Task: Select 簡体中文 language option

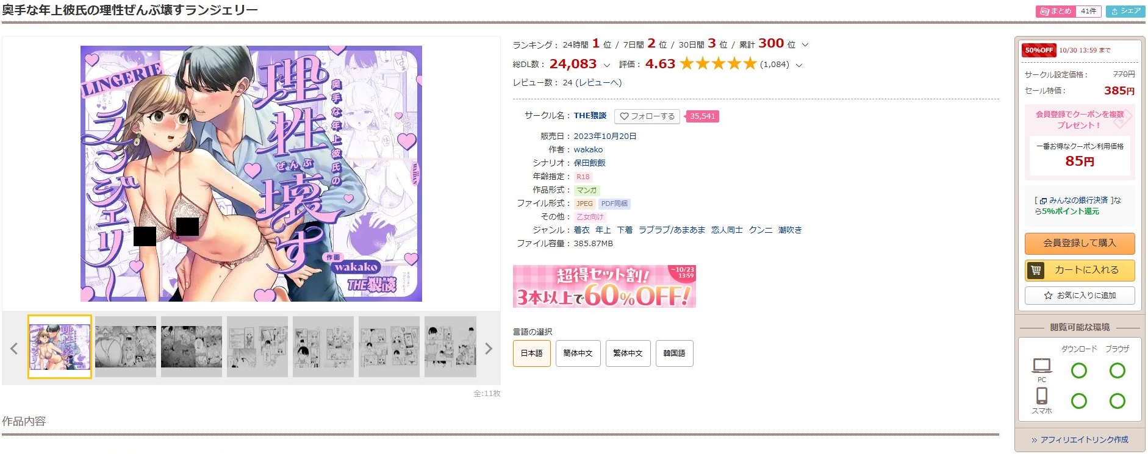Action: click(x=578, y=353)
